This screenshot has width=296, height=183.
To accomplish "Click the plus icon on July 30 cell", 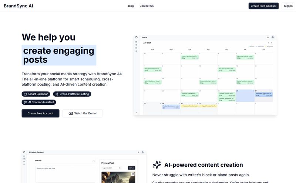I will click(x=198, y=103).
